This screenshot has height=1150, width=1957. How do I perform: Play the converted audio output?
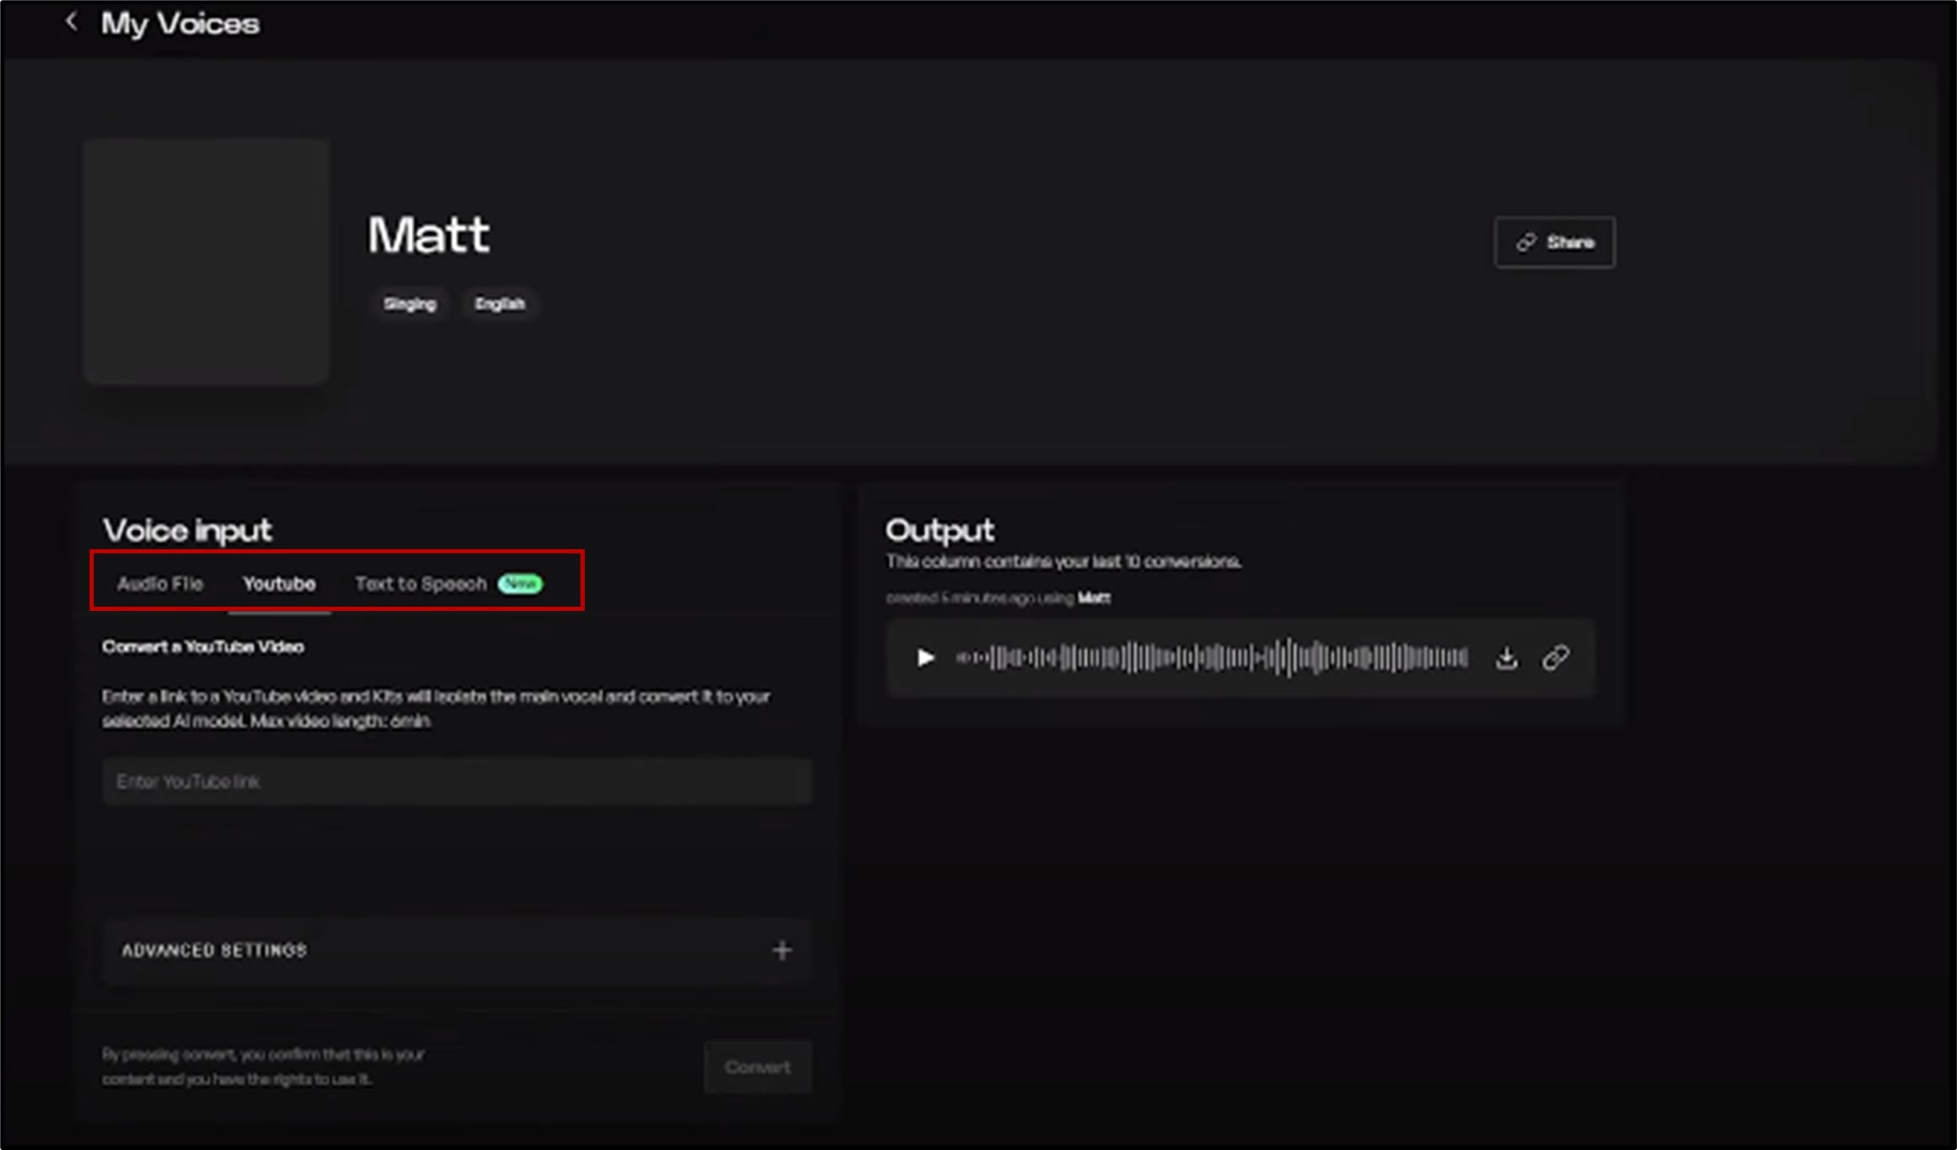(x=925, y=658)
